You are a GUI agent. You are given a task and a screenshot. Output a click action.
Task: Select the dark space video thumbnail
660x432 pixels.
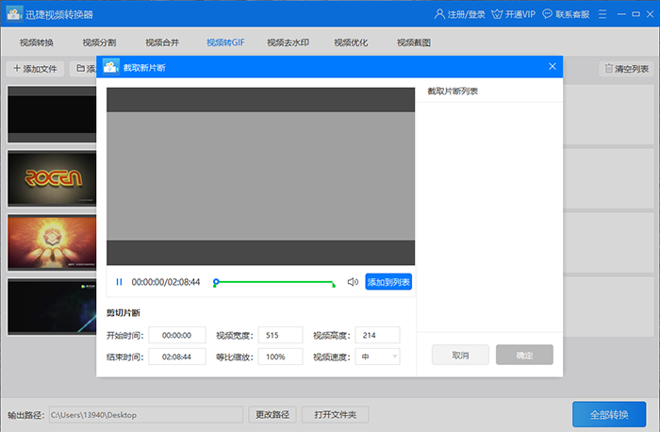52,307
